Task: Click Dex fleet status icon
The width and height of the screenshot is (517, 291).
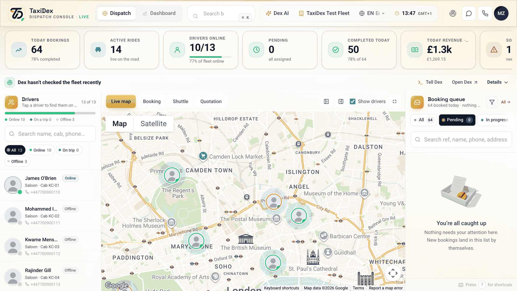Action: [10, 82]
